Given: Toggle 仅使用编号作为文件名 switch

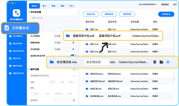Looking at the screenshot, I should 73,75.
